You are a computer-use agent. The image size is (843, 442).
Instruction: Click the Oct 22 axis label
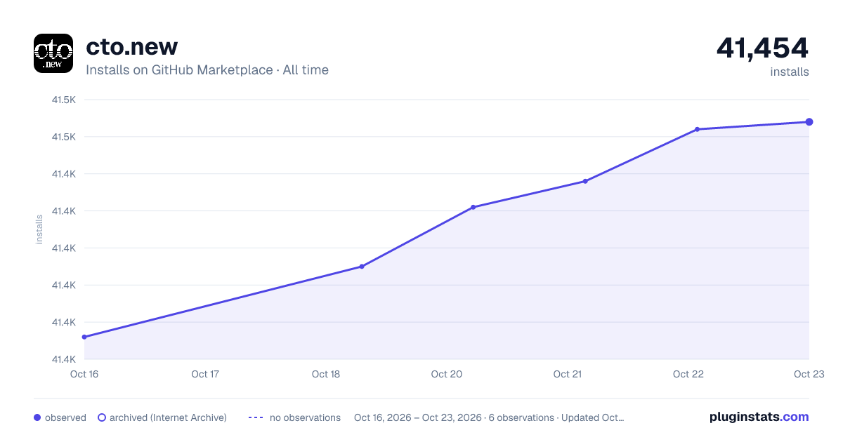click(688, 374)
